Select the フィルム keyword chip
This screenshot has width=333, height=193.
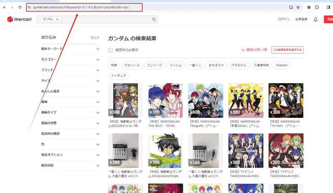tap(175, 65)
